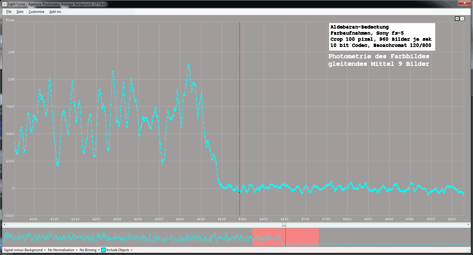Image resolution: width=473 pixels, height=255 pixels.
Task: Expand the Signal-minus-Background dropdown
Action: pyautogui.click(x=25, y=250)
